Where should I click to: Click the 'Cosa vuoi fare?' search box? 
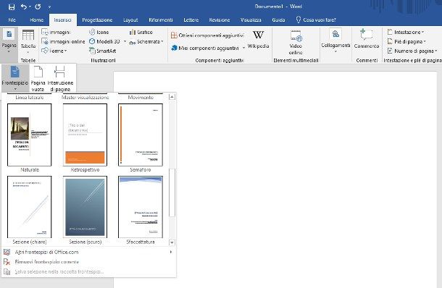pyautogui.click(x=316, y=20)
